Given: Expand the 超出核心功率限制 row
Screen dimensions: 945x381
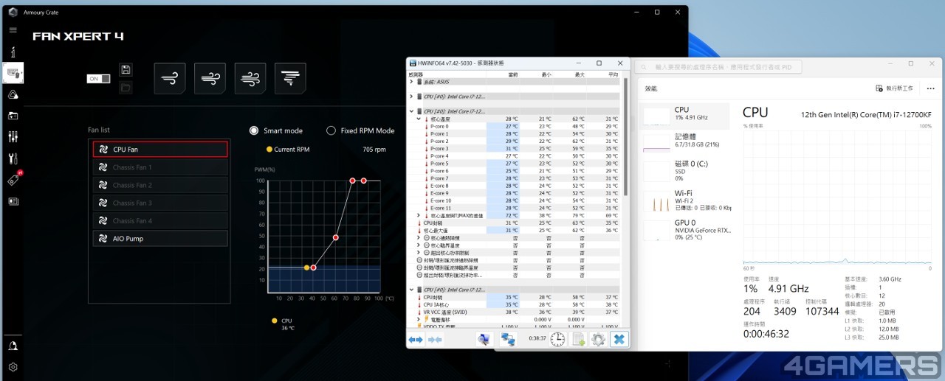Looking at the screenshot, I should (419, 253).
